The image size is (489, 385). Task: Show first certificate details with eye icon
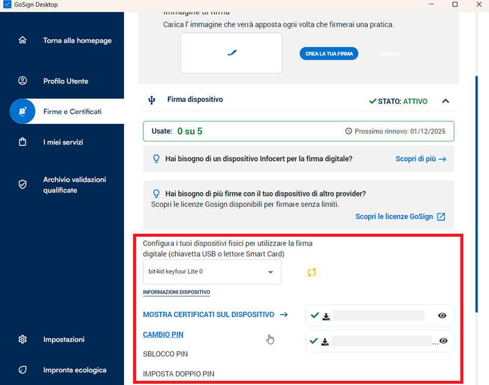[443, 315]
